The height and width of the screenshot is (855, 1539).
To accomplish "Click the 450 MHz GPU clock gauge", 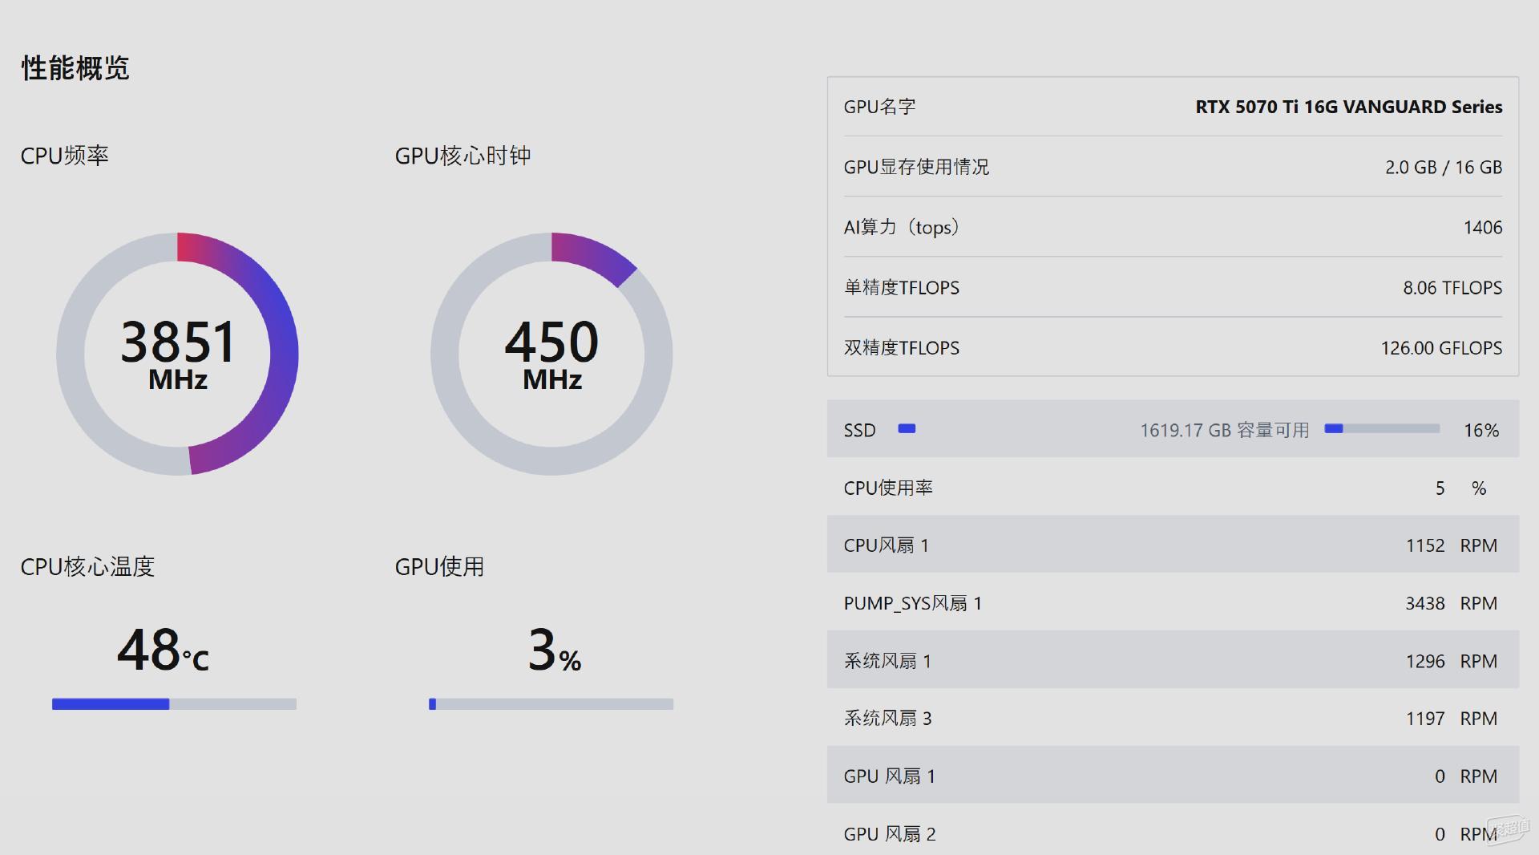I will tap(551, 354).
